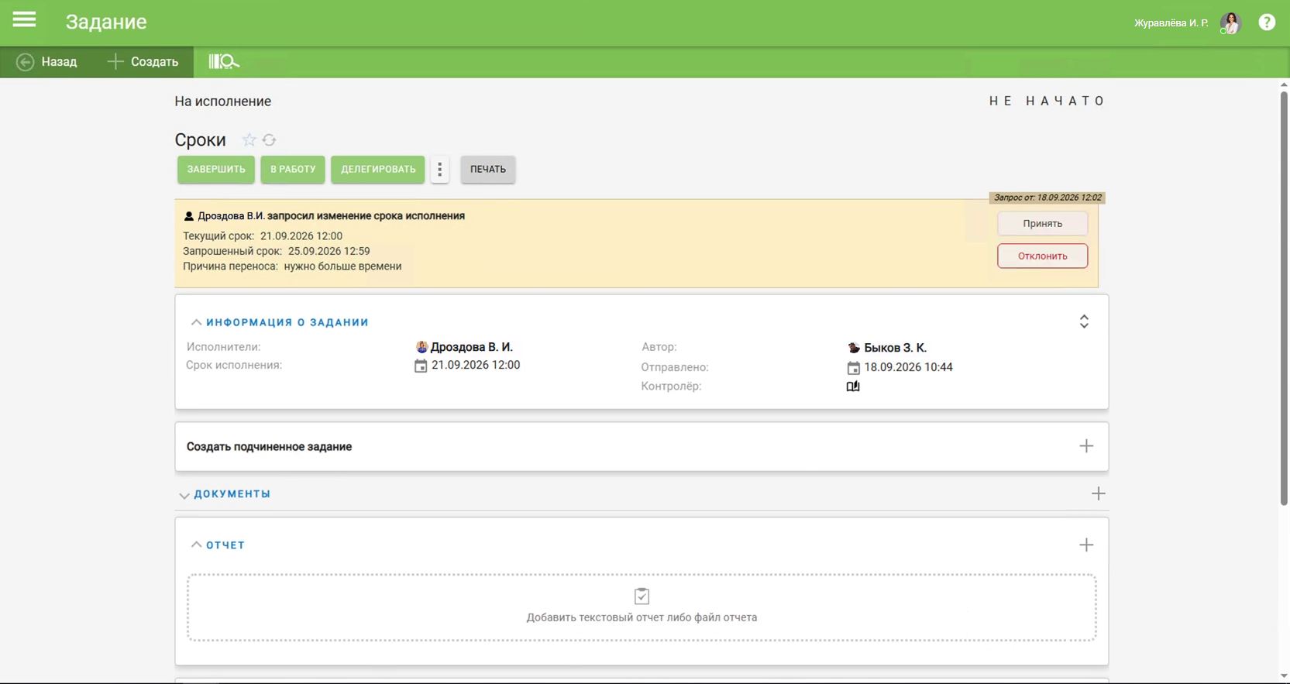Click the refresh icon beside Сроки
This screenshot has width=1290, height=684.
click(269, 139)
